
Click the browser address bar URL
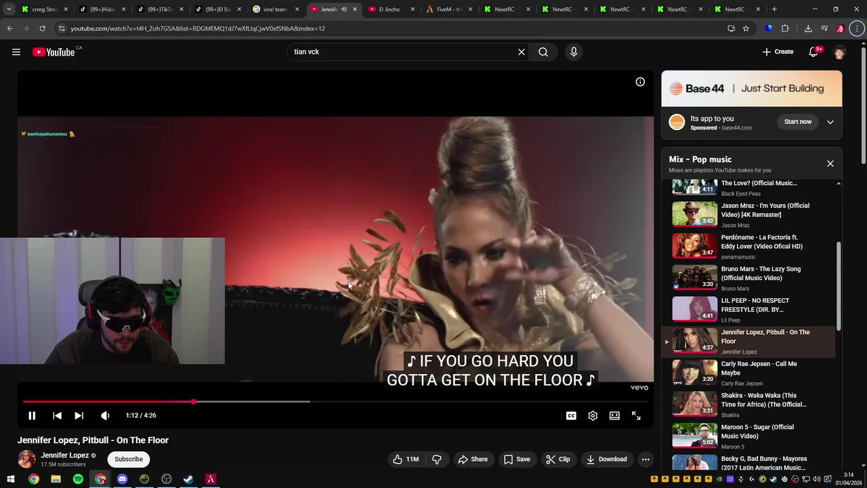pyautogui.click(x=198, y=28)
